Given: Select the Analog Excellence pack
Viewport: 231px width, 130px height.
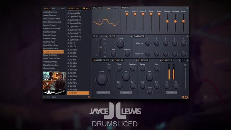Looking at the screenshot, I should [50, 12].
